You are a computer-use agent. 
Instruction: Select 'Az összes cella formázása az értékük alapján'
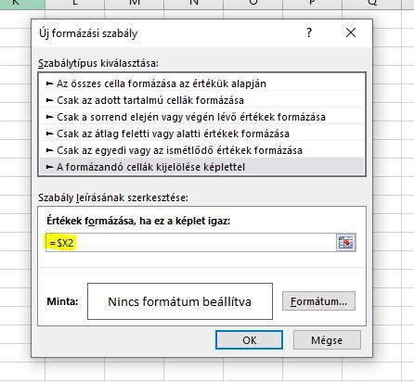point(202,83)
